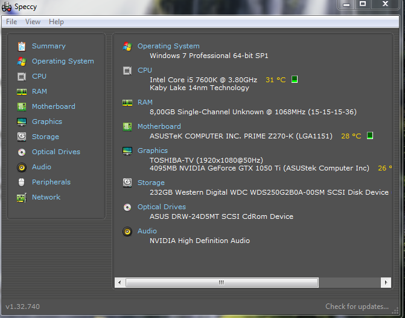This screenshot has height=318, width=405.
Task: Click the Optical Drives disc icon in summary panel
Action: (127, 207)
